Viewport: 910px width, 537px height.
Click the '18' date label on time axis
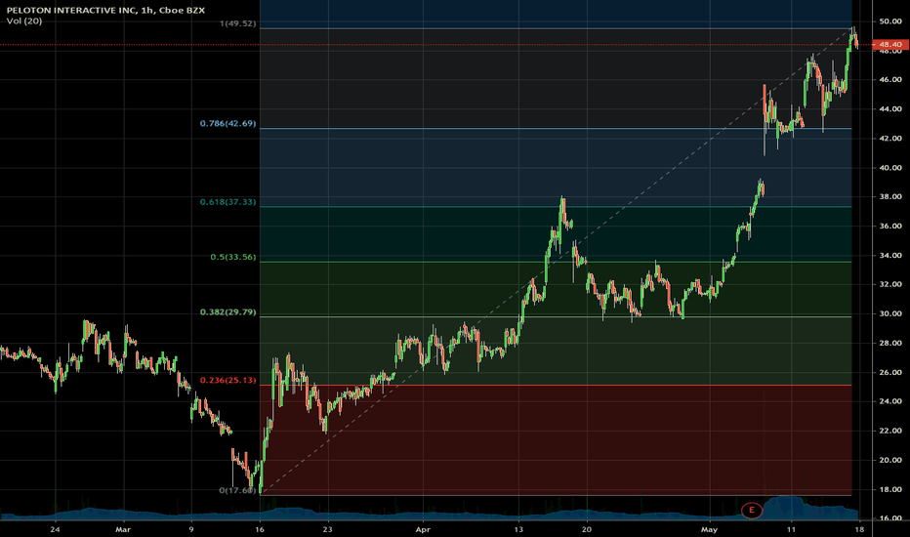859,529
